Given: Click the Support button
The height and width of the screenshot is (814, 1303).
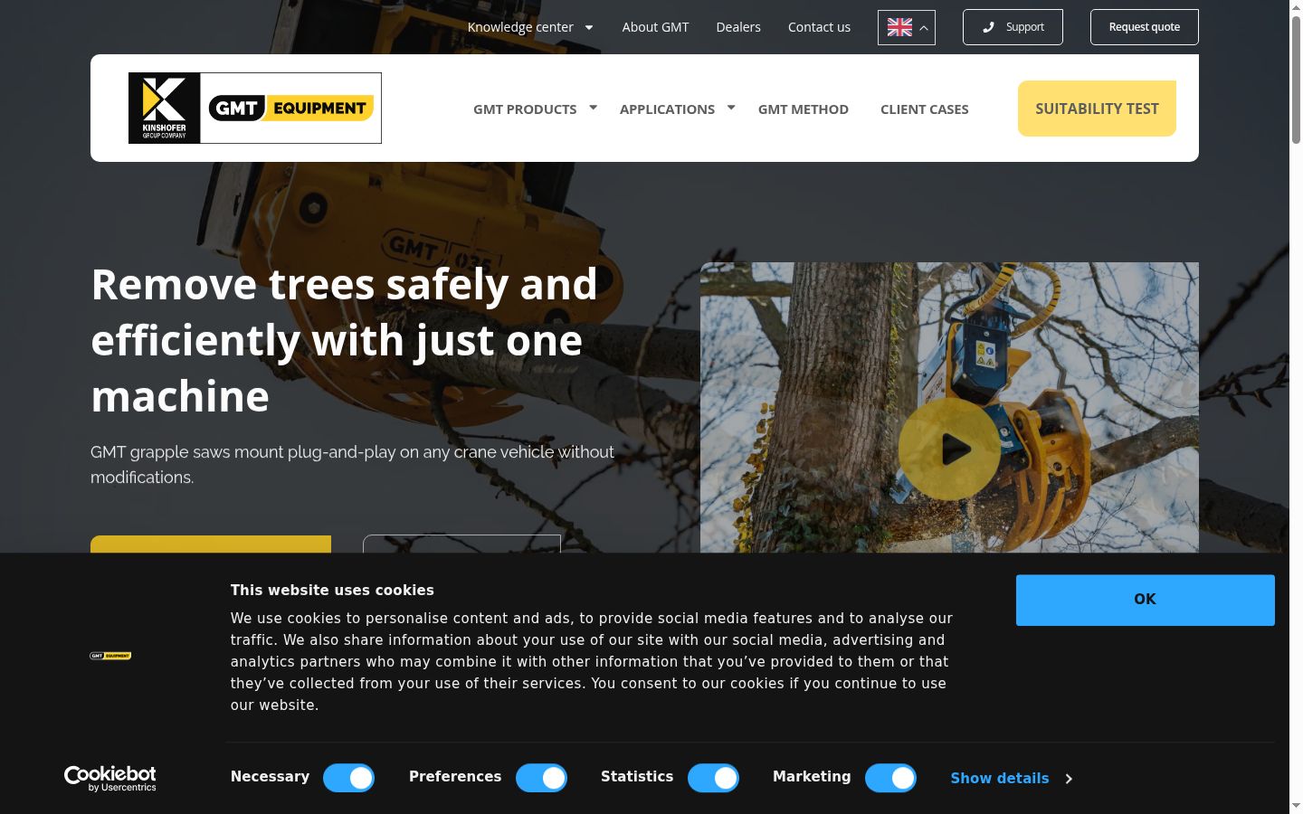Looking at the screenshot, I should point(1013,27).
